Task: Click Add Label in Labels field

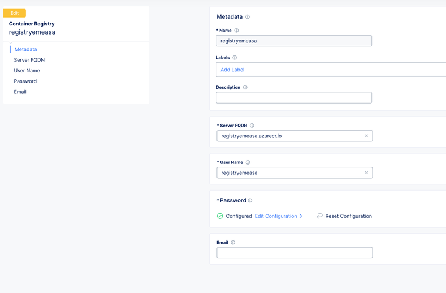Action: [232, 70]
